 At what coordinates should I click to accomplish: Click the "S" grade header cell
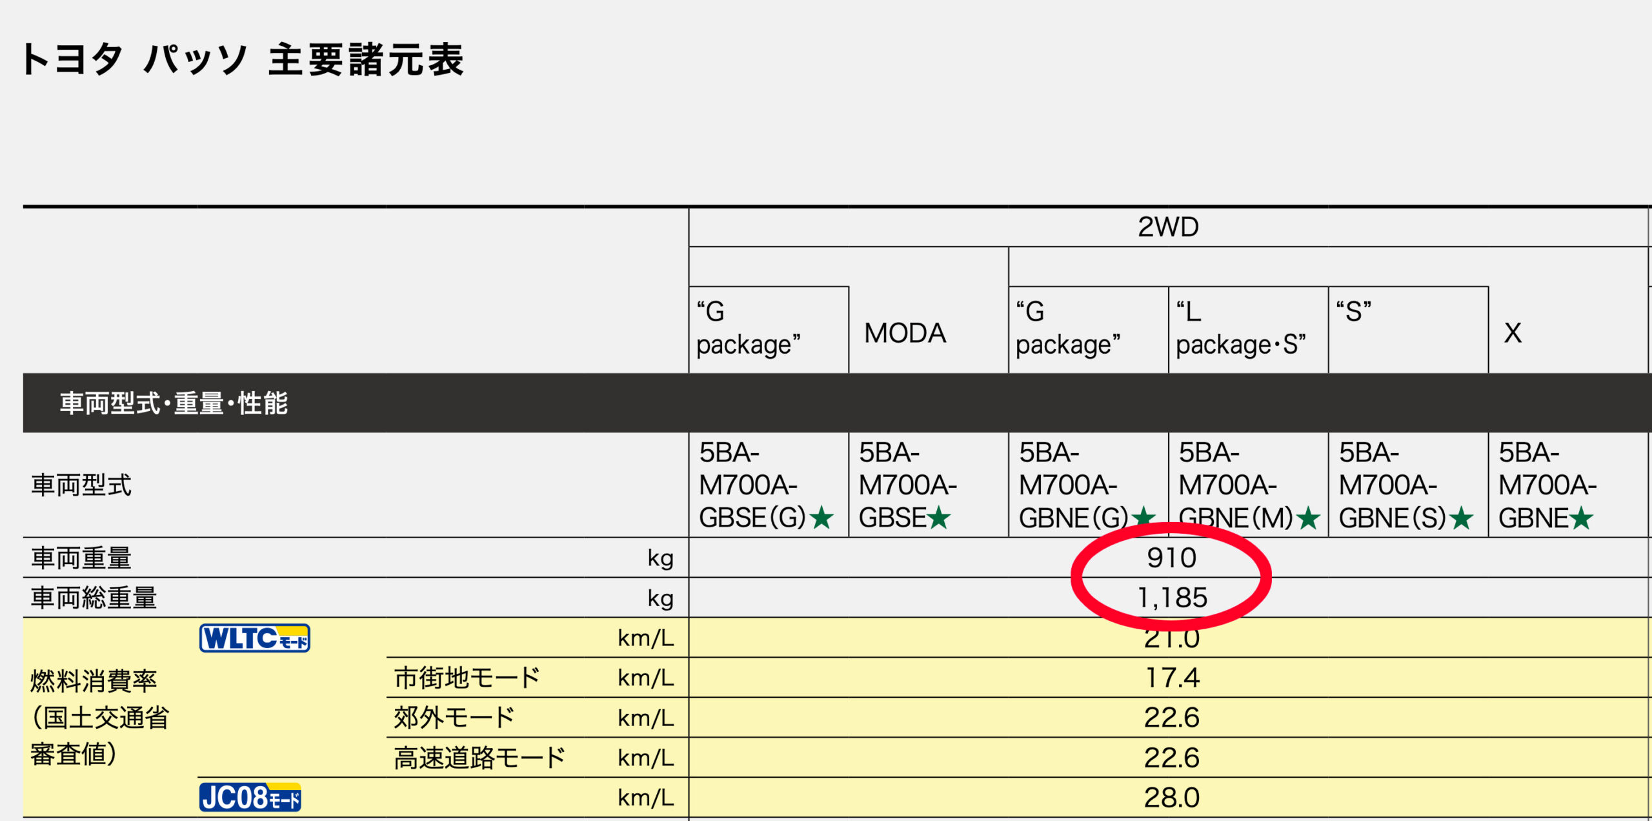pyautogui.click(x=1354, y=312)
